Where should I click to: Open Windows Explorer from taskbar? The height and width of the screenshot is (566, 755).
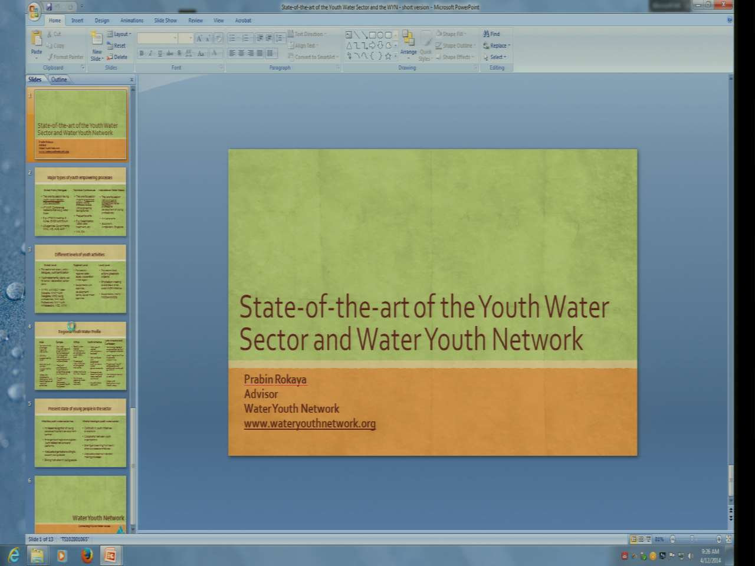(38, 555)
